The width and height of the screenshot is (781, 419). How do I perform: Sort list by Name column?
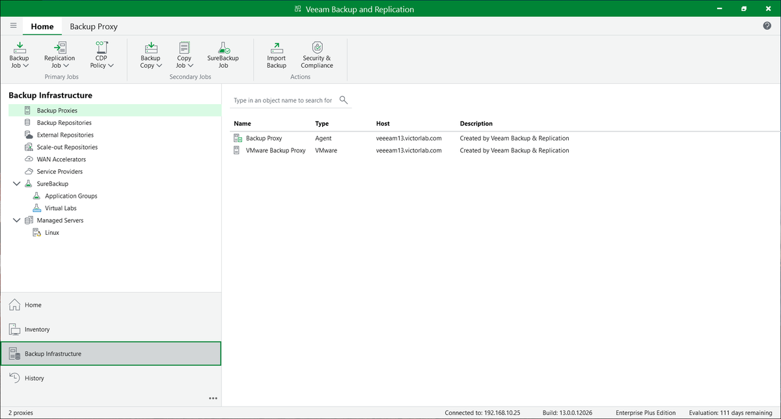tap(242, 124)
